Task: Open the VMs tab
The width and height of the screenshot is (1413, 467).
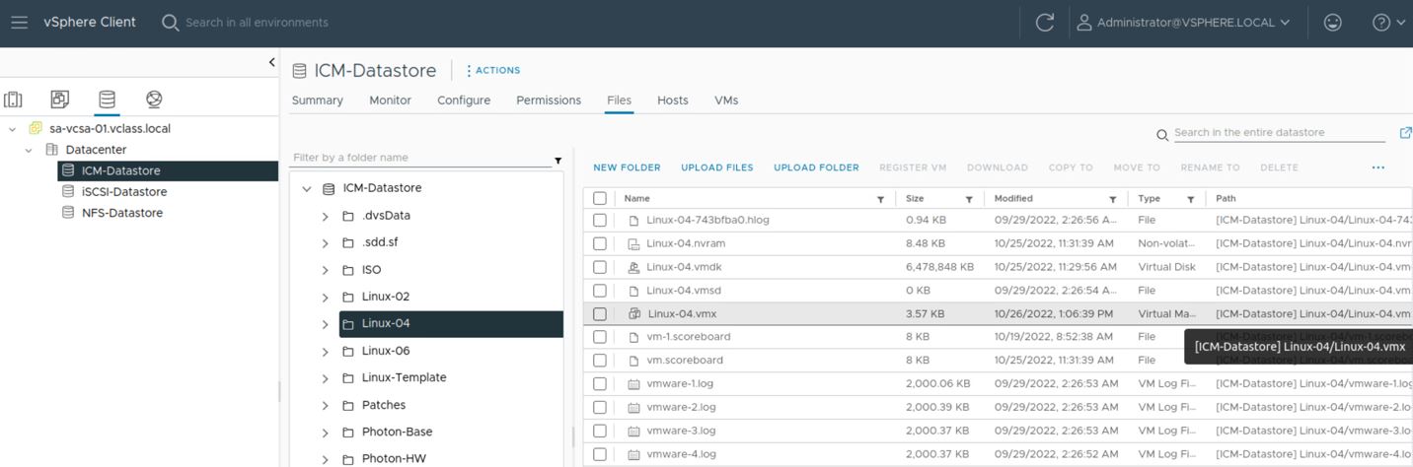Action: pyautogui.click(x=725, y=100)
